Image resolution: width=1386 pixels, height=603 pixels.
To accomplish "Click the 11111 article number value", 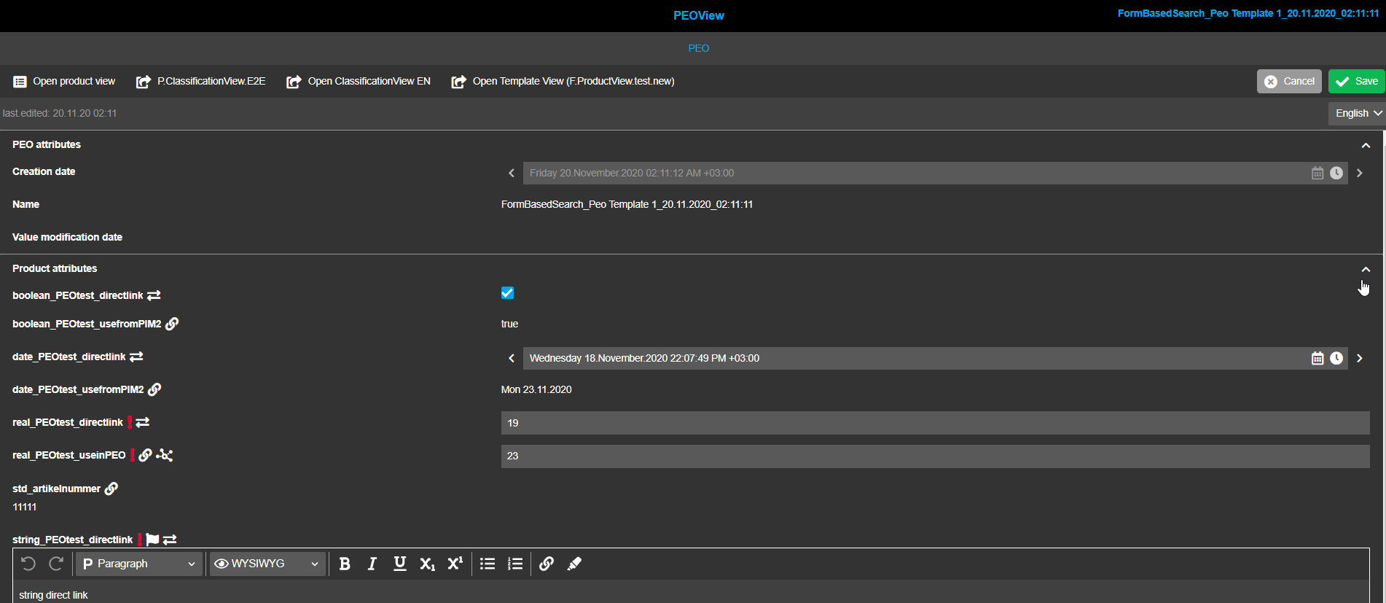I will click(24, 507).
